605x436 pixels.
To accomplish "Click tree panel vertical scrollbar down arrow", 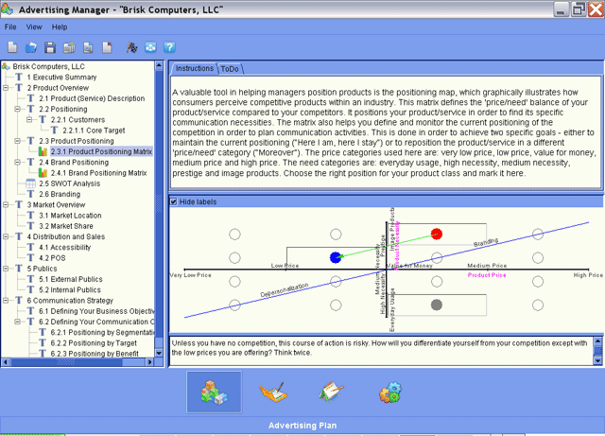I will (x=159, y=353).
